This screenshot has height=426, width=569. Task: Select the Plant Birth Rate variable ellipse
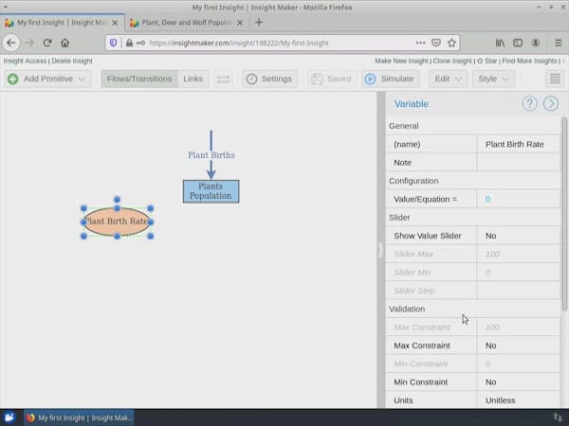pos(117,222)
